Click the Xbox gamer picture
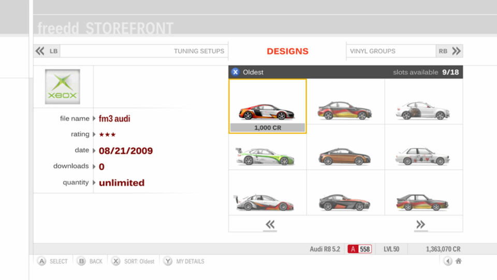The image size is (497, 280). point(63,87)
